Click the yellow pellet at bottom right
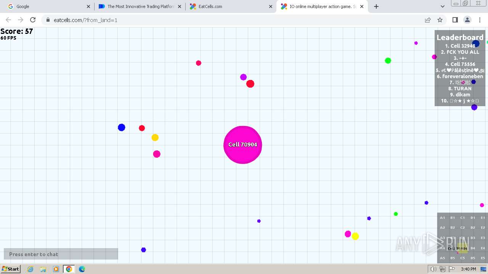The width and height of the screenshot is (488, 274). coord(355,236)
